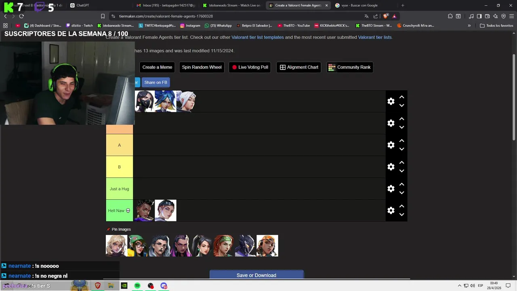Open Discord from the taskbar
The height and width of the screenshot is (291, 517).
[164, 286]
